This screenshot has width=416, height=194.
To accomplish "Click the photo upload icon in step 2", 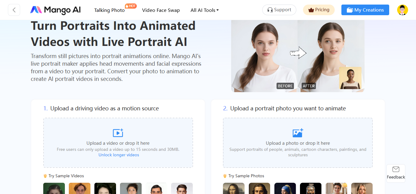I will click(x=298, y=133).
